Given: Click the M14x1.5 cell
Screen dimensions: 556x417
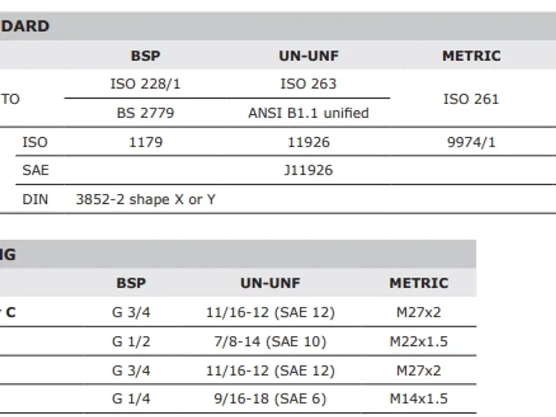Looking at the screenshot, I should pyautogui.click(x=419, y=398).
